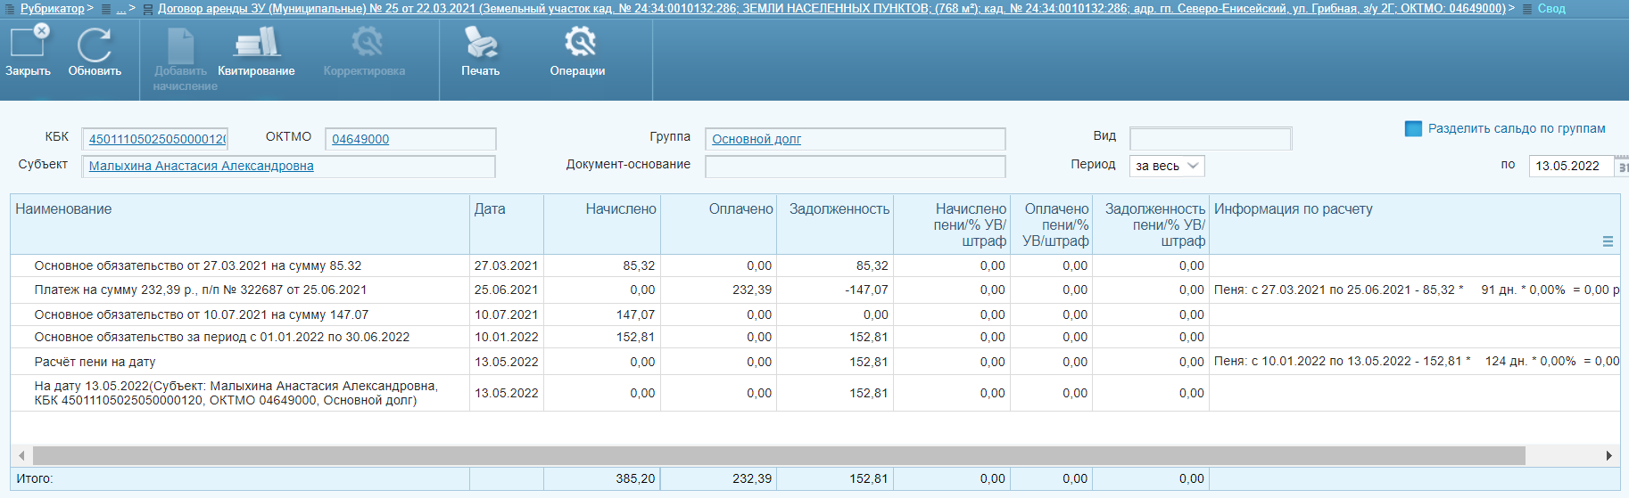Open the Основной долг group link

(757, 139)
